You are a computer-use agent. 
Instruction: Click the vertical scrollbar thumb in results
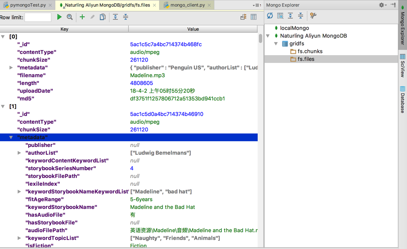260,38
